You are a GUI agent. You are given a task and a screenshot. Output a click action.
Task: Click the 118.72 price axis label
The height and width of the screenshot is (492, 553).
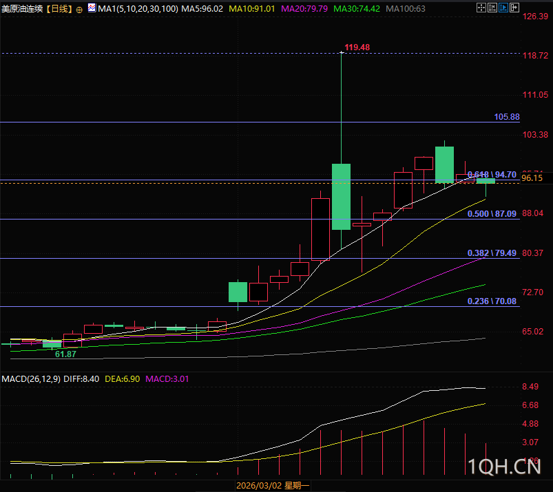pos(535,55)
